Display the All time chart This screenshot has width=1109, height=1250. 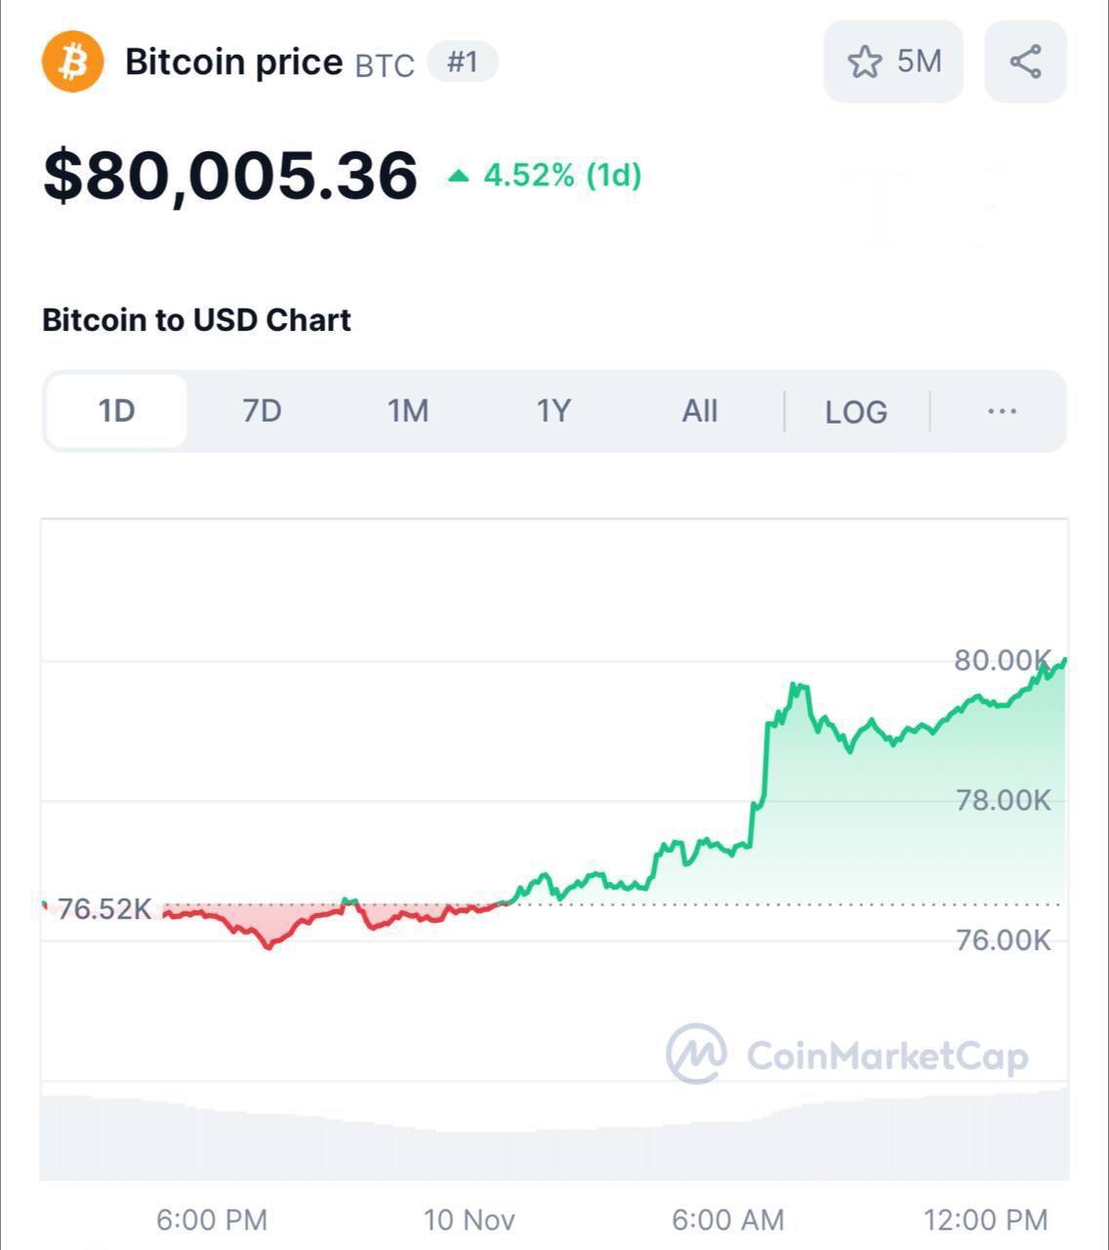click(x=699, y=411)
